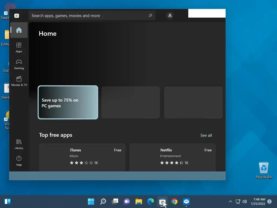This screenshot has width=277, height=208.
Task: Click iTunes Free price label
Action: point(118,150)
